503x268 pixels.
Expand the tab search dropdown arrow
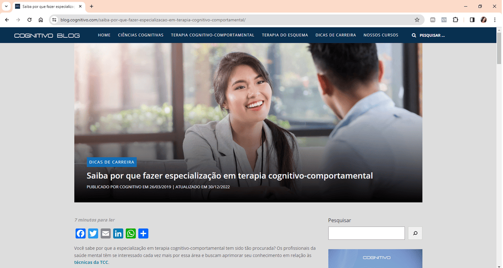pos(6,6)
